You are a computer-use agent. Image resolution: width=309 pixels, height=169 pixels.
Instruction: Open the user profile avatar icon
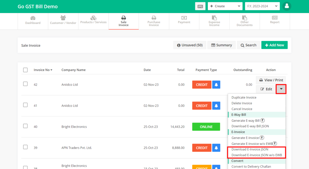(286, 6)
